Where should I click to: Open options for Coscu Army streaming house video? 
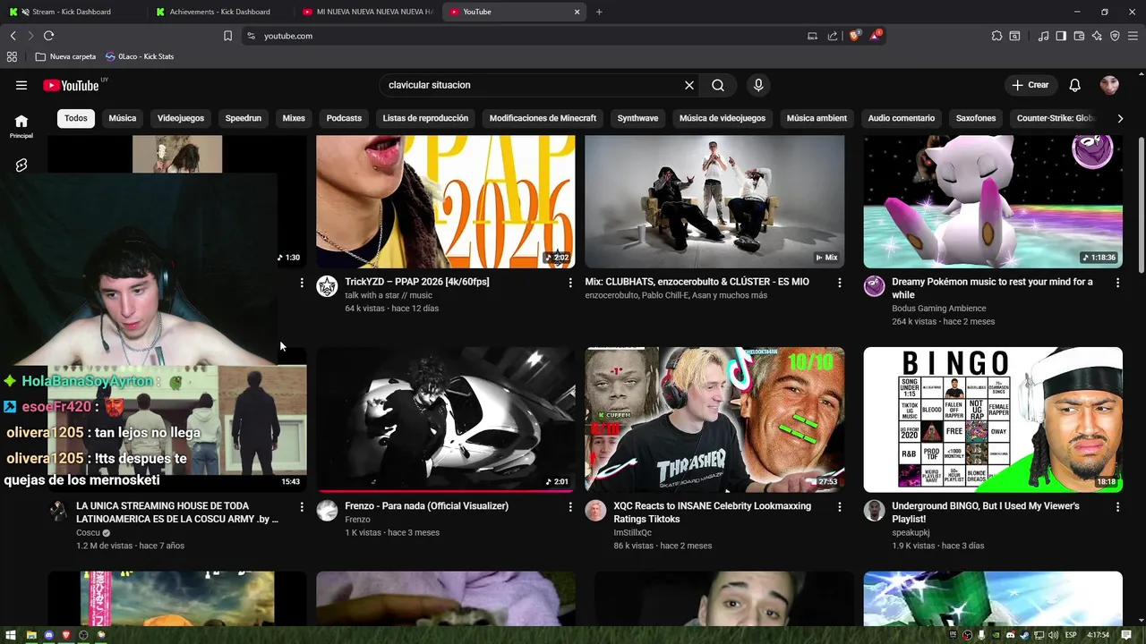302,507
